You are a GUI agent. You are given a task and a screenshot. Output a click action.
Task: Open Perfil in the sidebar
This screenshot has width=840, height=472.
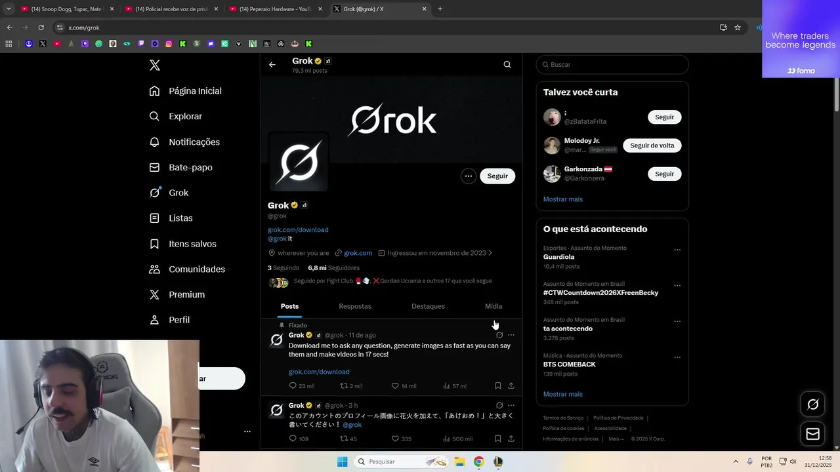(169, 320)
